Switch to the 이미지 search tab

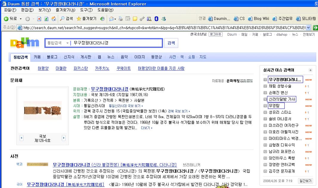tap(139, 57)
